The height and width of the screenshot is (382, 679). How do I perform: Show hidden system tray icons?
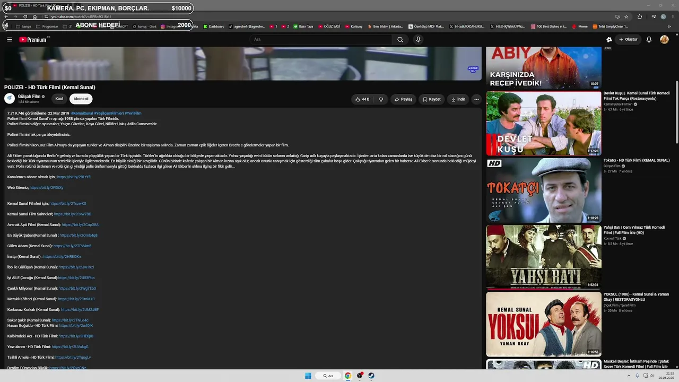click(x=629, y=376)
